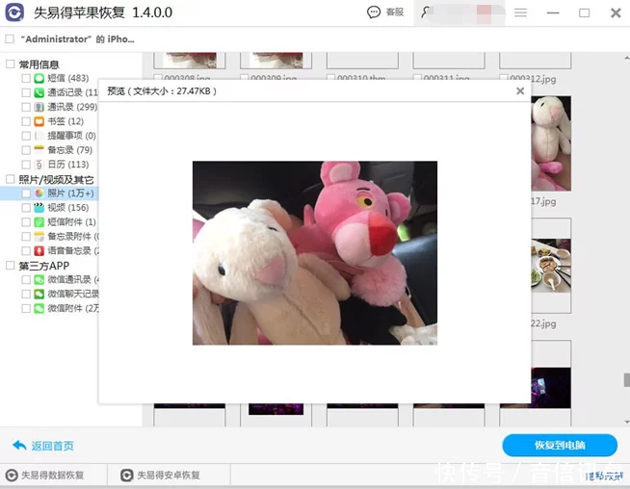Select 语音备忘录 in the sidebar
The height and width of the screenshot is (489, 630).
72,250
